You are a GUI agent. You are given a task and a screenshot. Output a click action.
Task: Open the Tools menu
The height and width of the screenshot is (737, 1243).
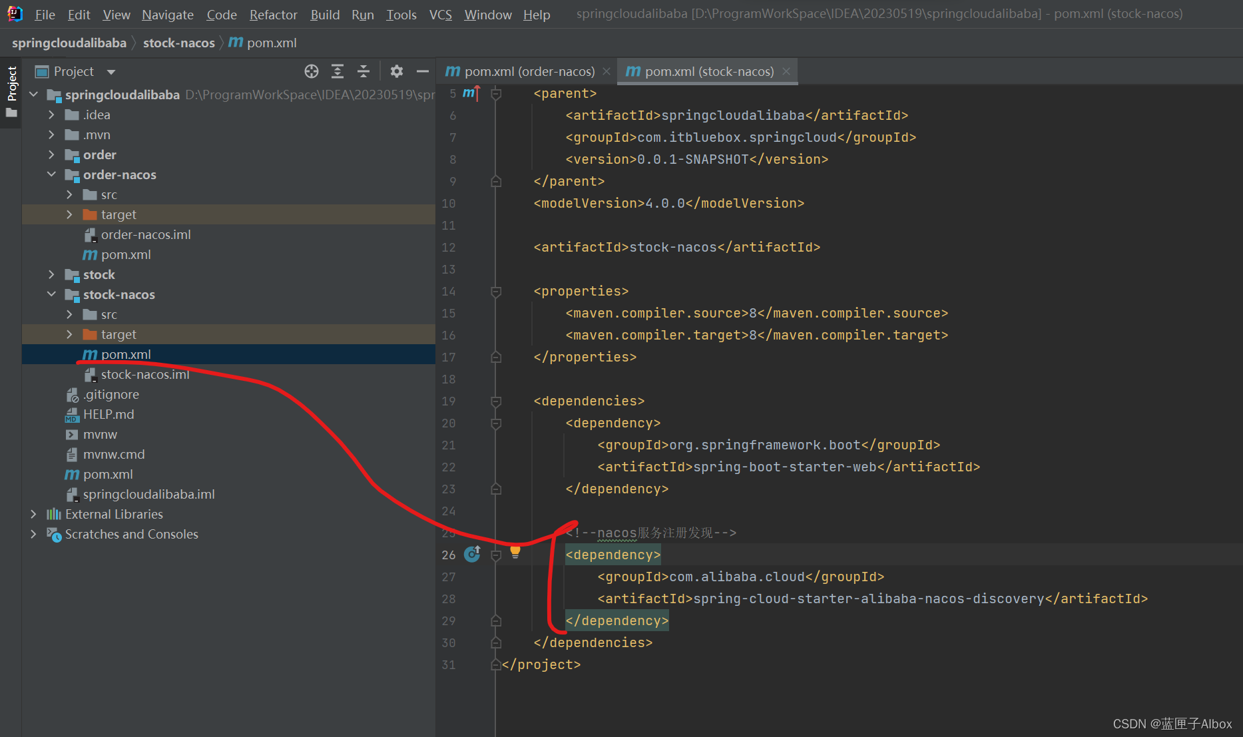point(401,14)
